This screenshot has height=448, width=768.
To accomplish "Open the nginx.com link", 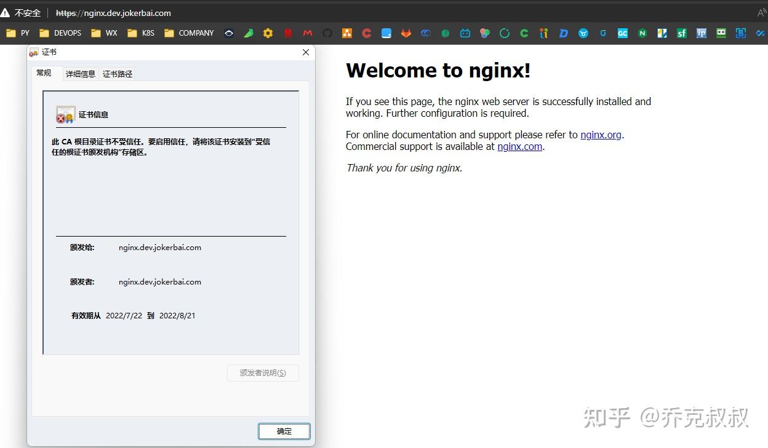I will tap(520, 146).
